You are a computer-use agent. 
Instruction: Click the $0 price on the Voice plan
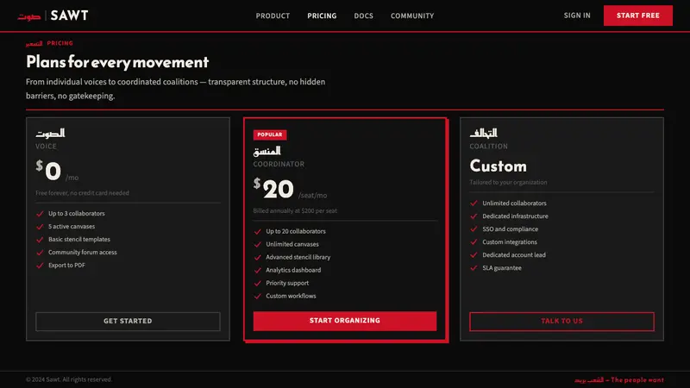(x=48, y=170)
